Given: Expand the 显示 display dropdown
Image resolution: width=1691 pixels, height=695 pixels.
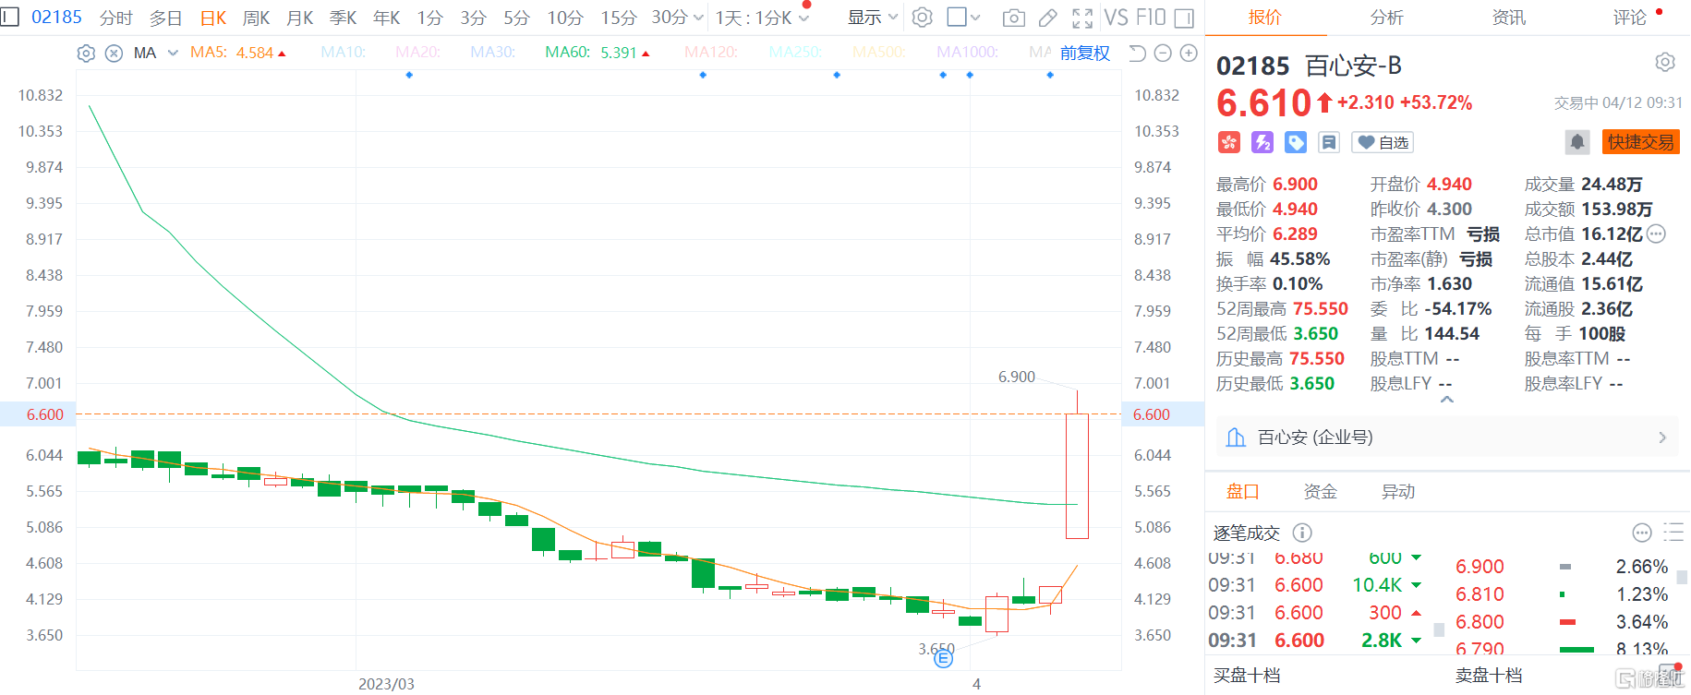Looking at the screenshot, I should click(x=873, y=18).
